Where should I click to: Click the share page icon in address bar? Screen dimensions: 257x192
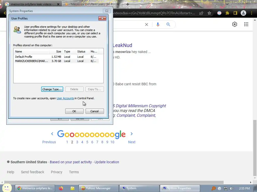pos(201,13)
